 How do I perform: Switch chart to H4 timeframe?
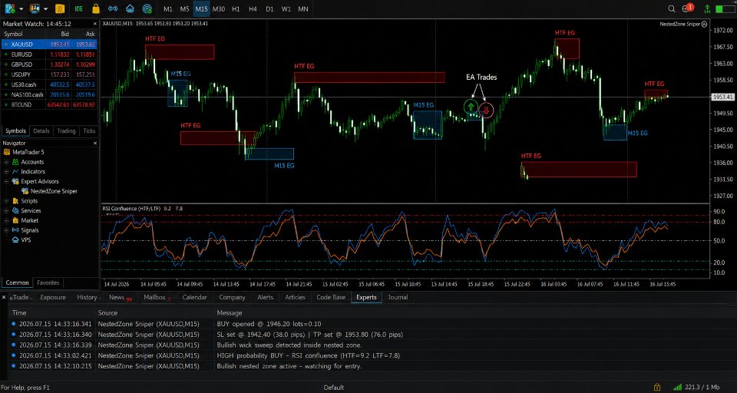pyautogui.click(x=253, y=8)
